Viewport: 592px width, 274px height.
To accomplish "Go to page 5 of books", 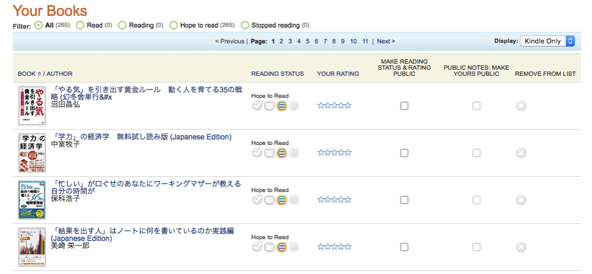I will point(308,41).
